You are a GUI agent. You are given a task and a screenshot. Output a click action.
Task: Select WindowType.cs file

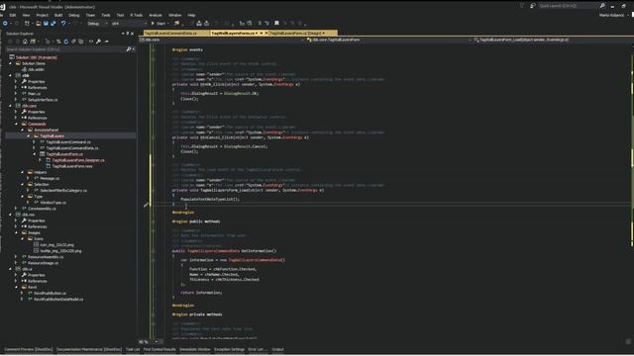[53, 203]
